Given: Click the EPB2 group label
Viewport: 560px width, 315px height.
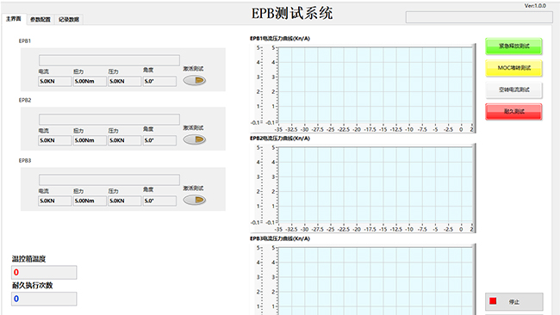Looking at the screenshot, I should point(25,100).
